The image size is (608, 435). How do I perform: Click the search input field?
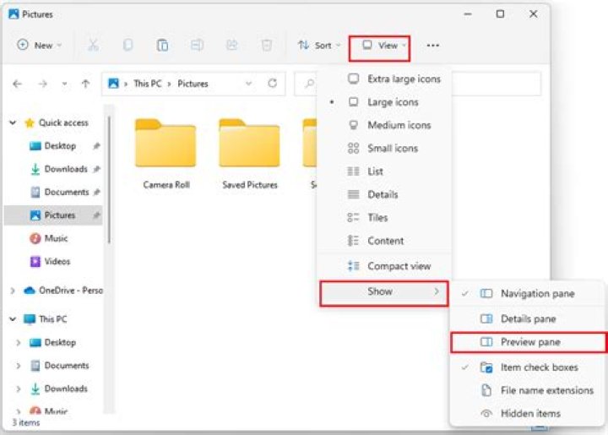pos(417,84)
